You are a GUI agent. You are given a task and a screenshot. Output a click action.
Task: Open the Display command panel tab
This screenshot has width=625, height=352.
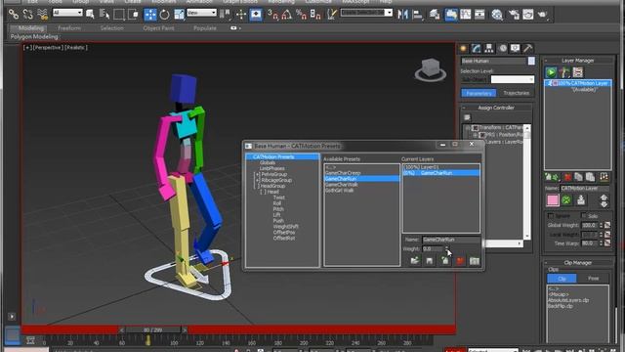(515, 48)
